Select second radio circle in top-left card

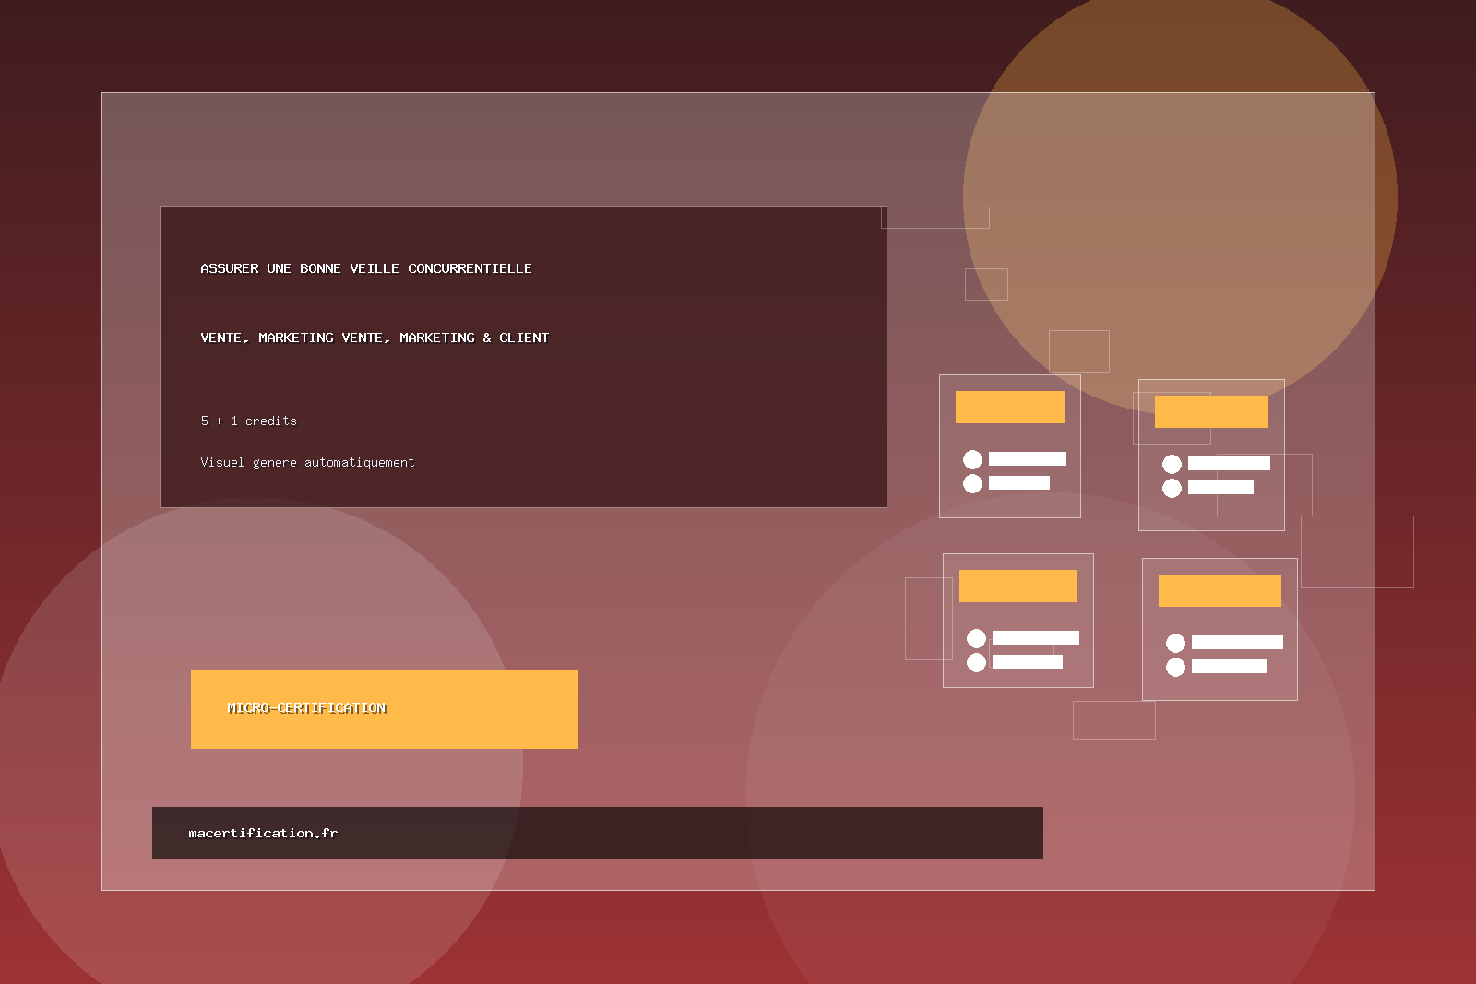pos(972,483)
